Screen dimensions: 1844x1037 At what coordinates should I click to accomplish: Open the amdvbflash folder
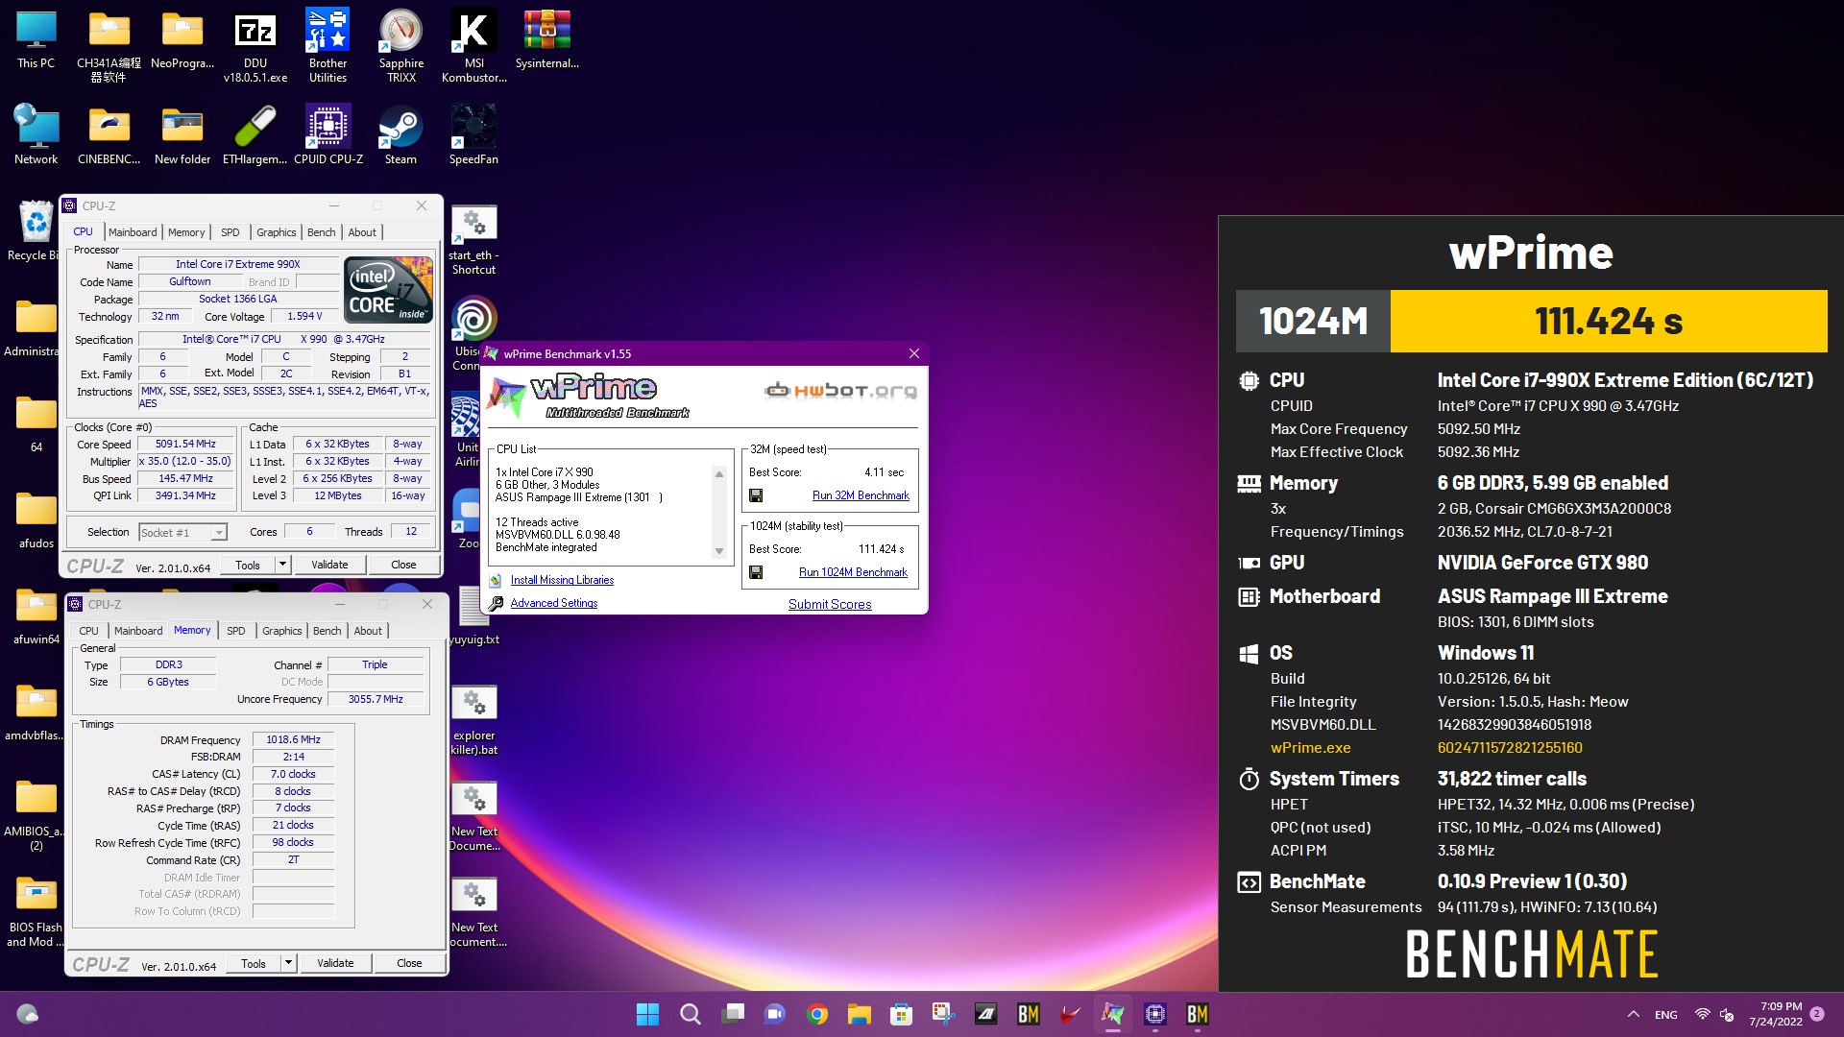pos(36,711)
